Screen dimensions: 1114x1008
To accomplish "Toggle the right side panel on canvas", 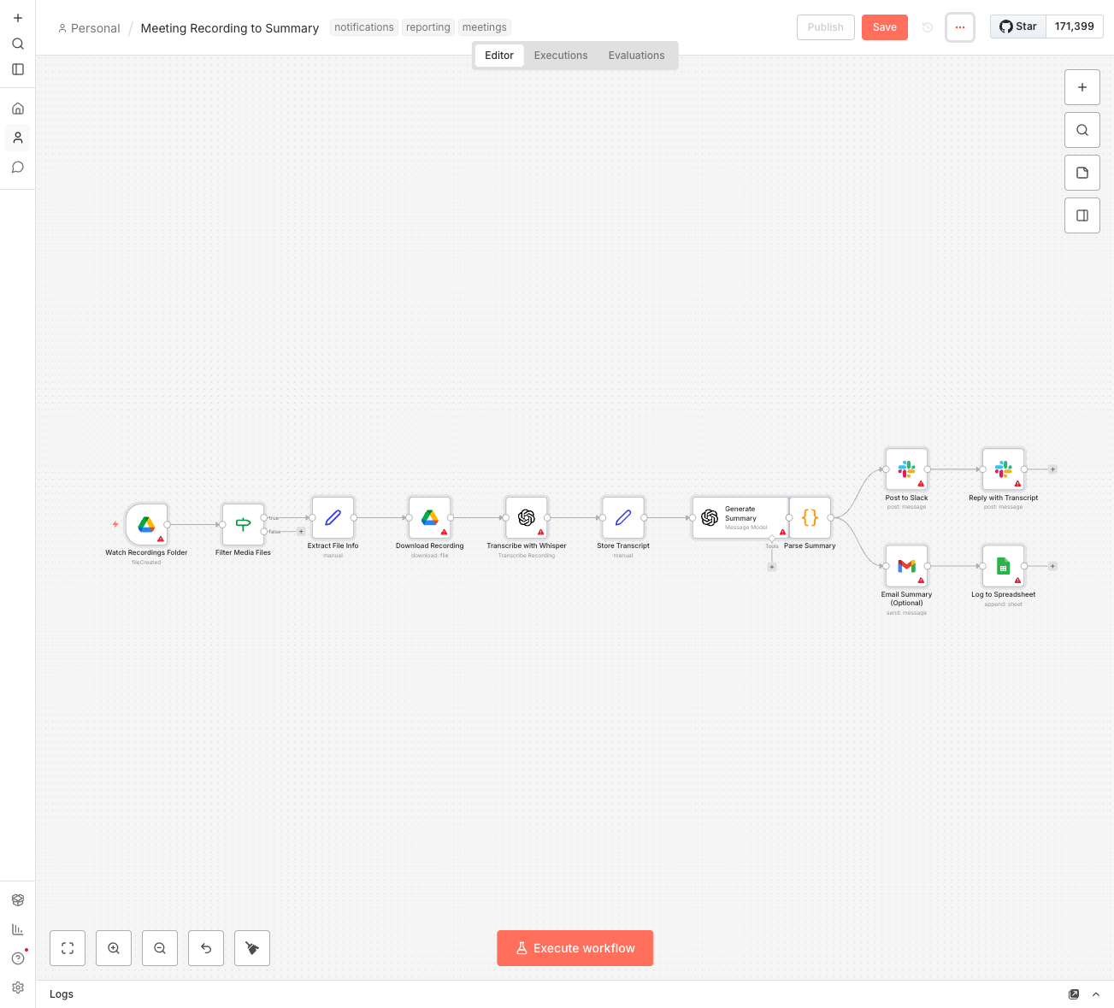I will 1082,215.
